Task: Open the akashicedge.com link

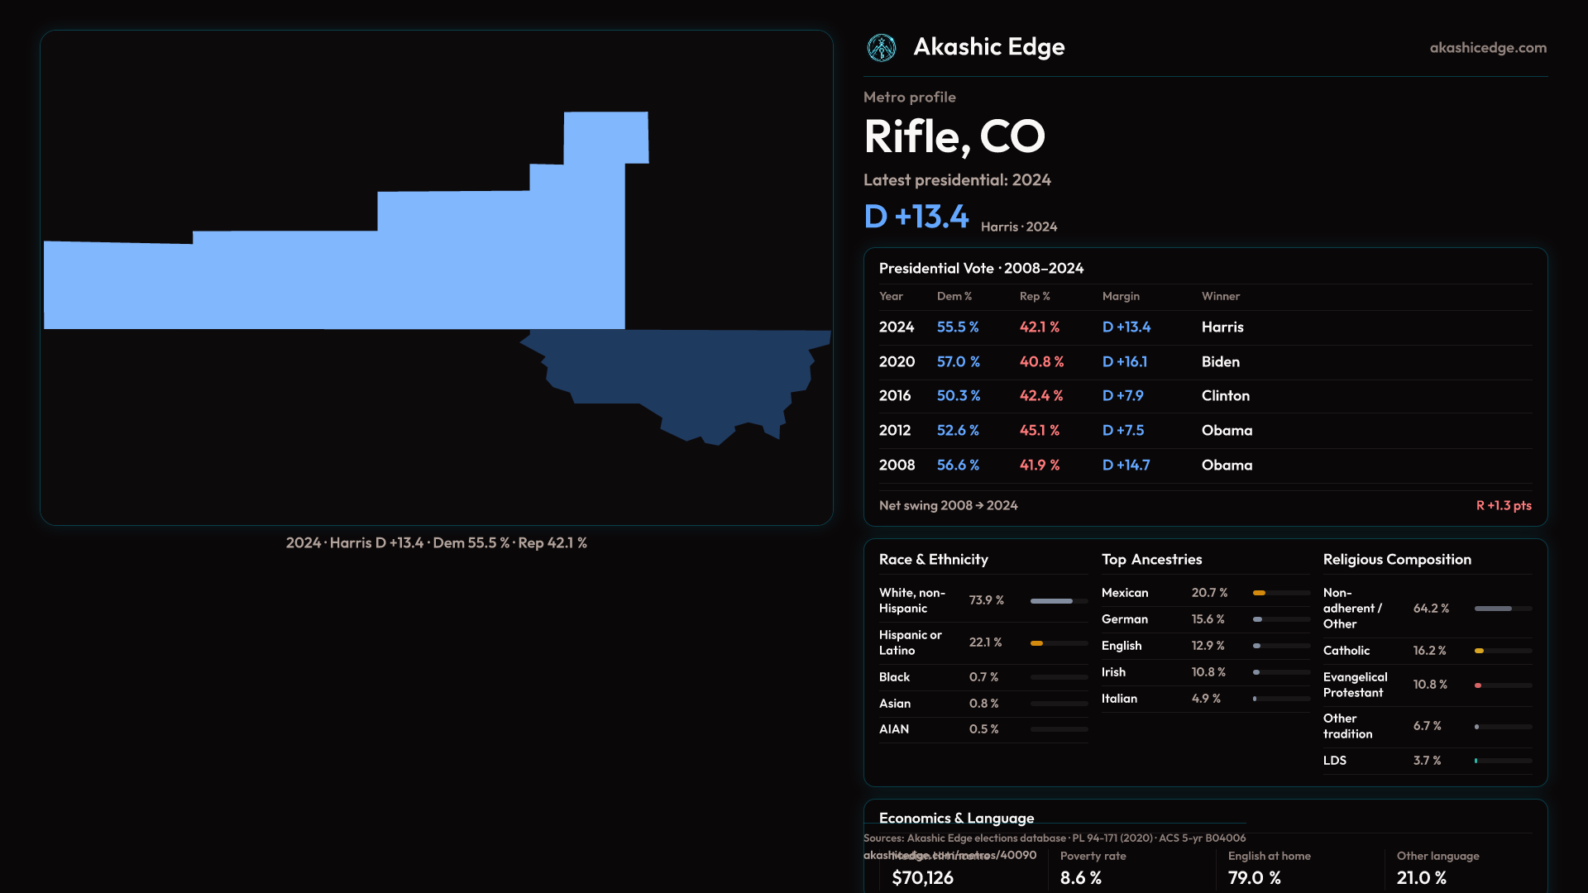Action: pyautogui.click(x=1487, y=48)
